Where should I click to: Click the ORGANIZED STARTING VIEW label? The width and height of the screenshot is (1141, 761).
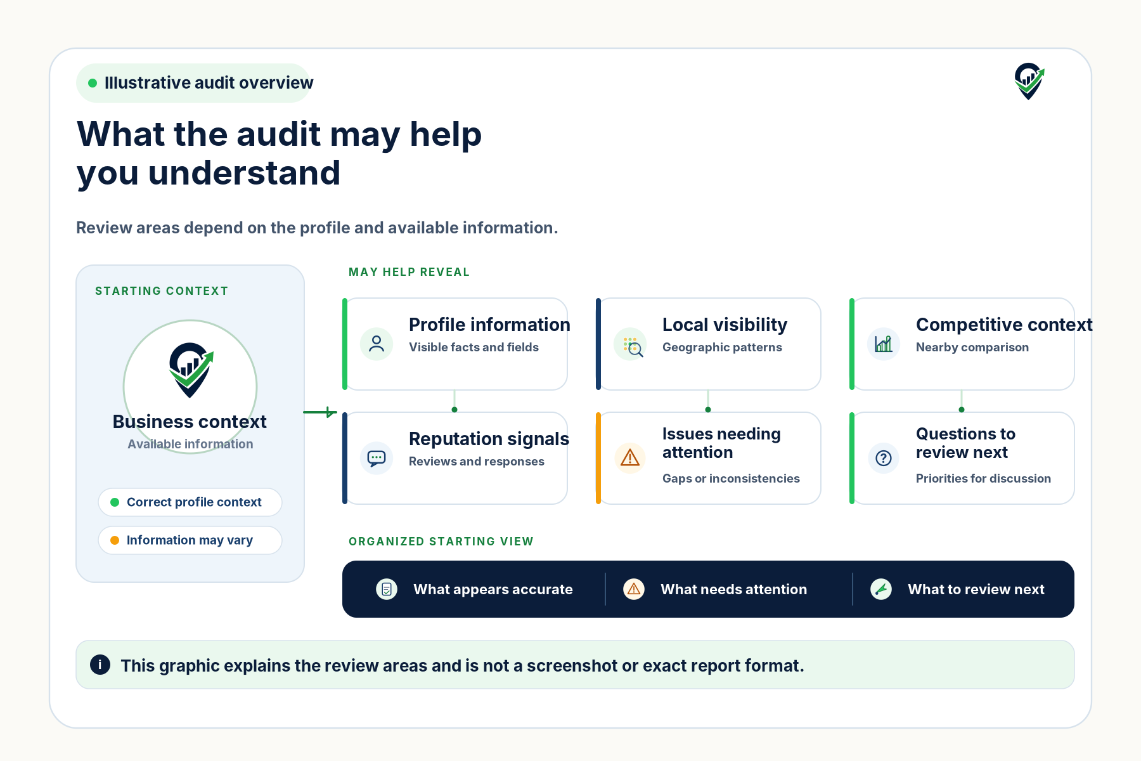coord(441,542)
